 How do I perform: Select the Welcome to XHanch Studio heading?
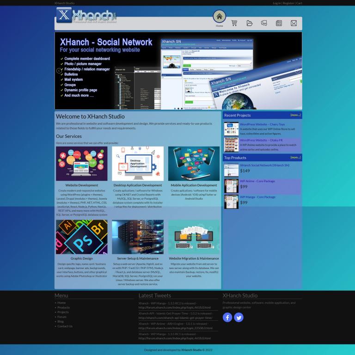coord(90,116)
